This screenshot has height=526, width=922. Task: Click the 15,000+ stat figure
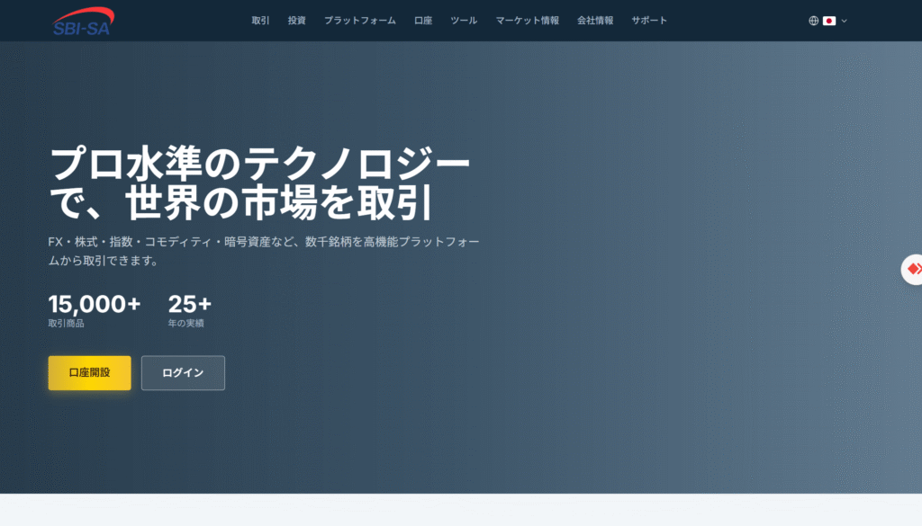[94, 304]
